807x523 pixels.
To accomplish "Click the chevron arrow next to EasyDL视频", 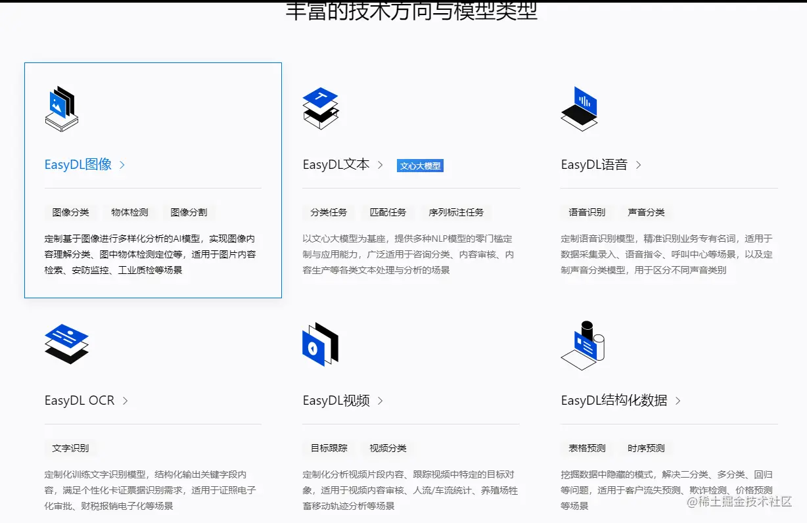I will (x=380, y=401).
